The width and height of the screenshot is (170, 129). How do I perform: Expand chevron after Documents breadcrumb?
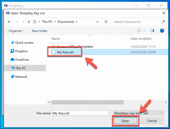(x=77, y=22)
